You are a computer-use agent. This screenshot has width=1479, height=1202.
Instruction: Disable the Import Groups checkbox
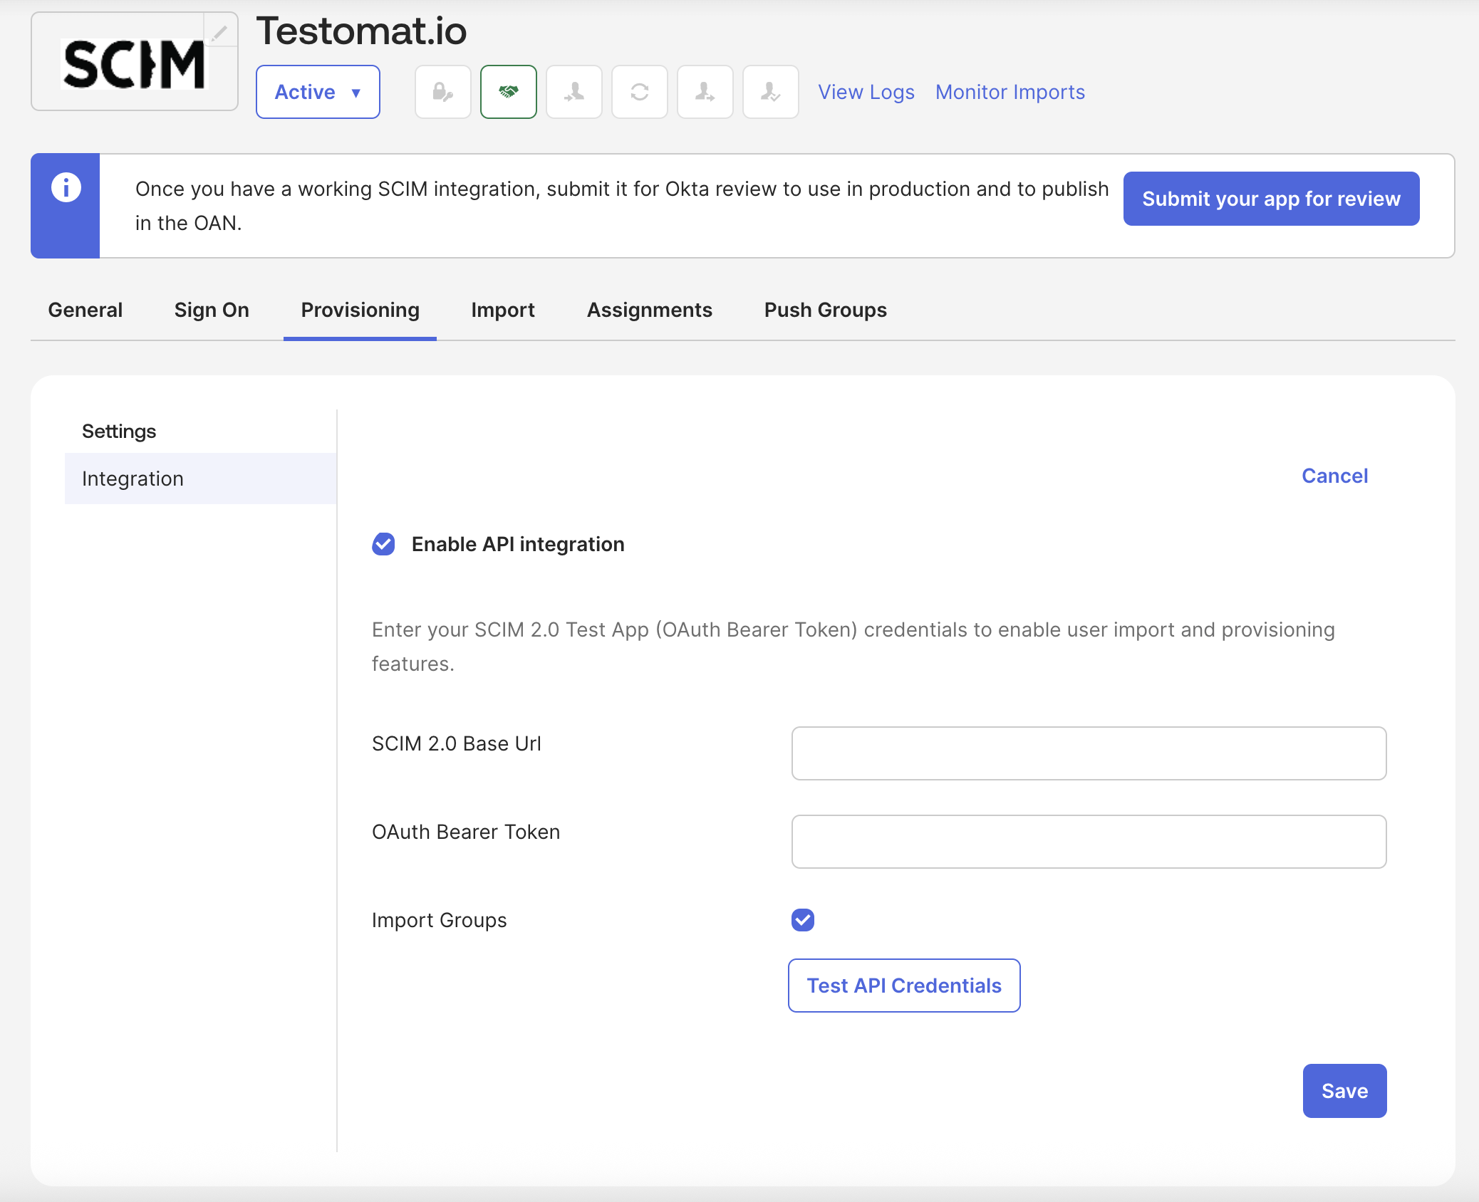tap(804, 920)
